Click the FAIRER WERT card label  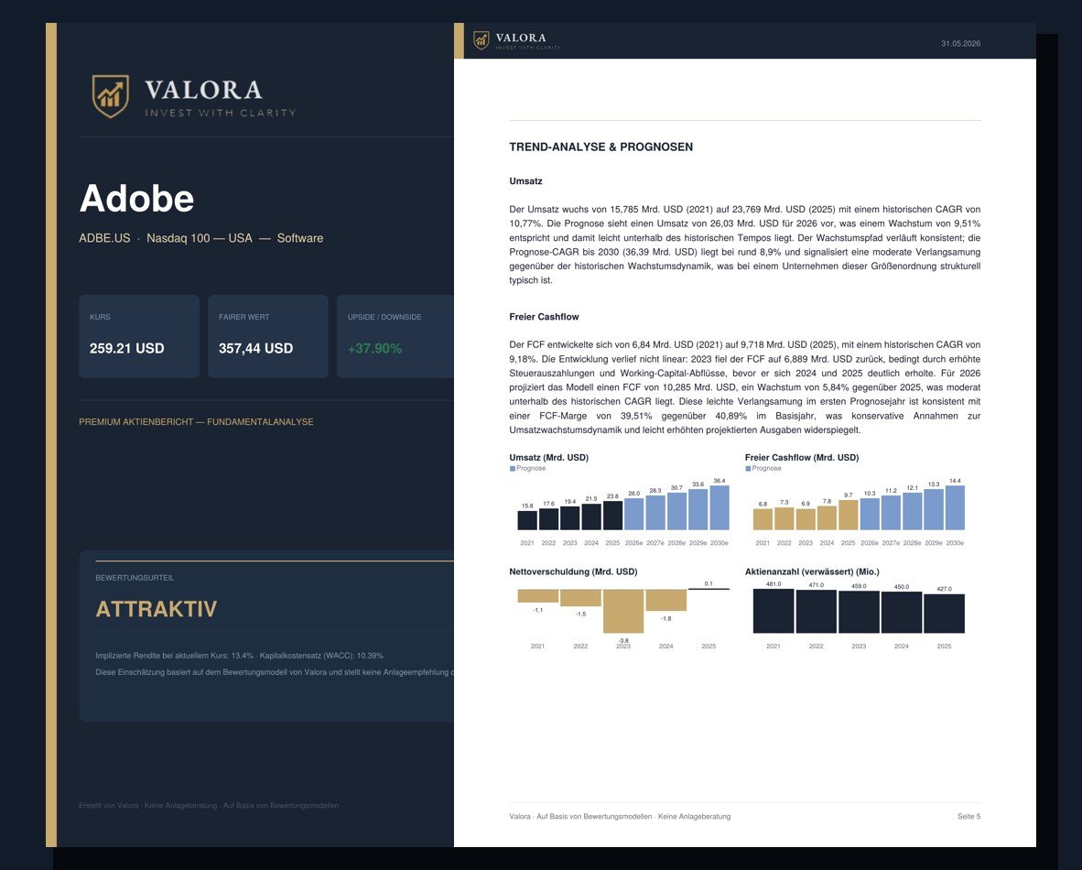pos(244,317)
